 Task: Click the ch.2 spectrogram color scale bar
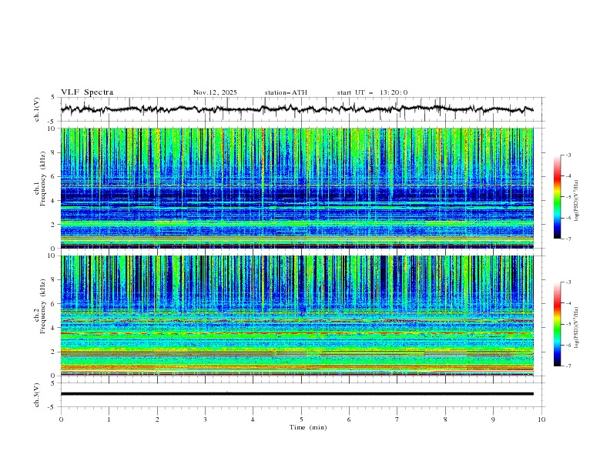[x=557, y=324]
